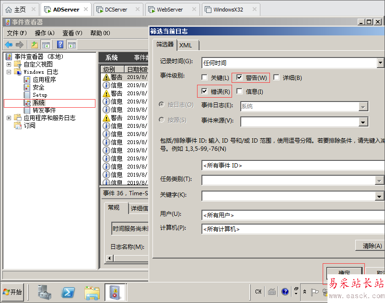Switch to the WebServer VM tab
Viewport: 385px width, 303px height.
tap(170, 10)
